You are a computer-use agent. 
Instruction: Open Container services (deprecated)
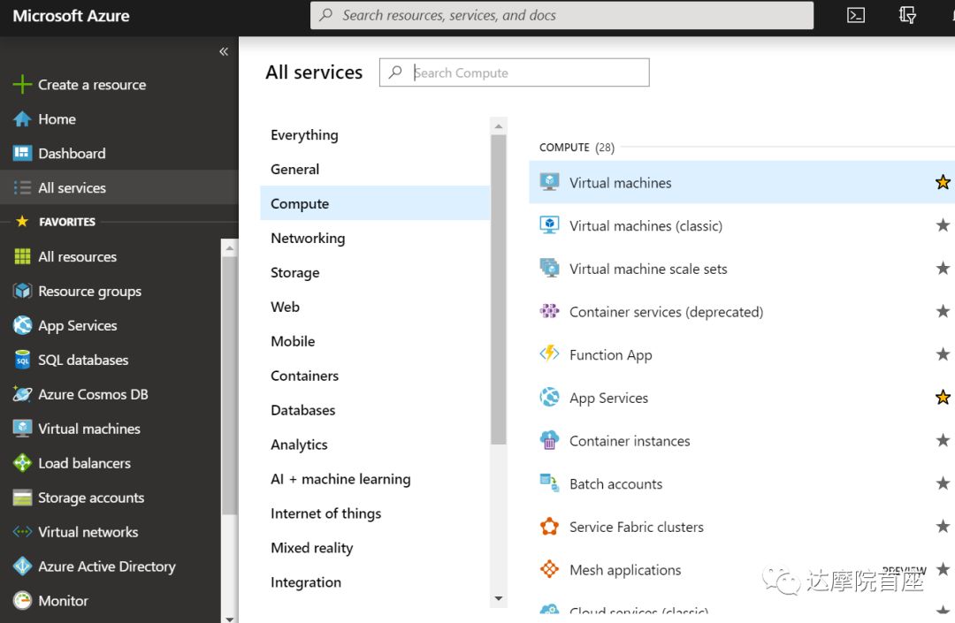coord(666,312)
